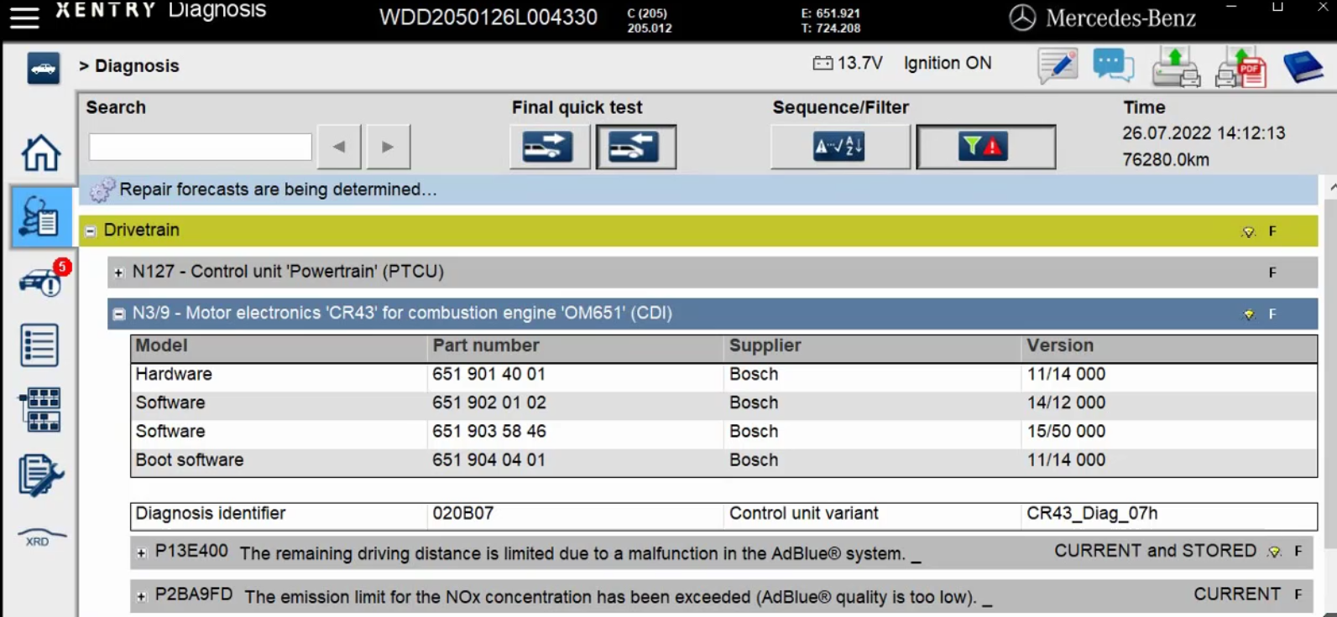Open the control unit grid icon in sidebar
Screen dimensions: 1337x617
pos(40,410)
